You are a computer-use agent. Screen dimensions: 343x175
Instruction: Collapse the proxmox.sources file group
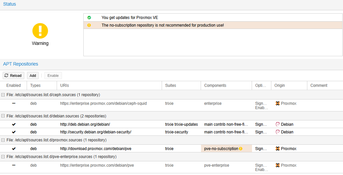(x=3, y=140)
